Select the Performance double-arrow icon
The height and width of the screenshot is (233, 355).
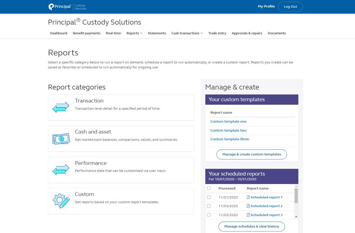[x=61, y=169]
